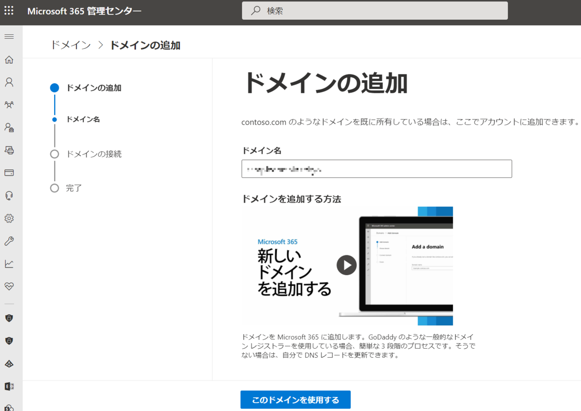581x411 pixels.
Task: Open Setup via wrench icon
Action: pos(9,241)
